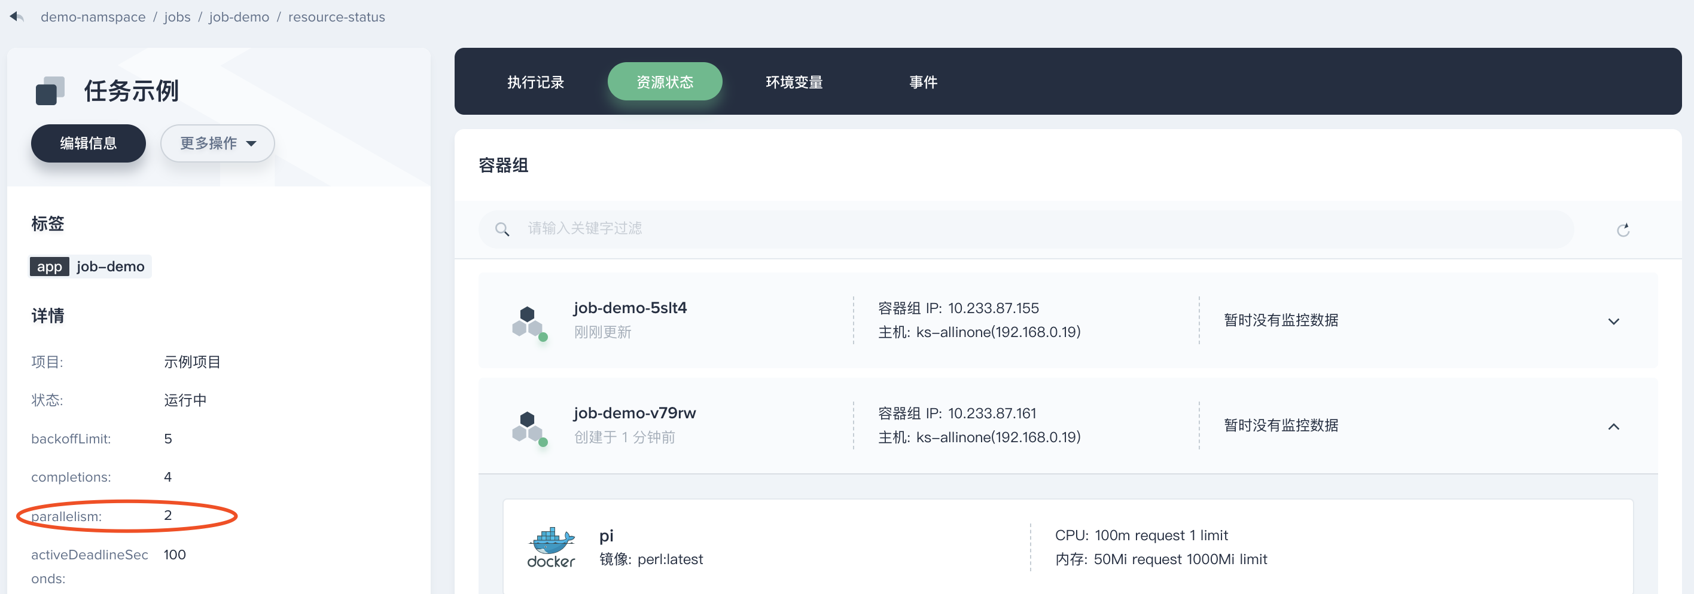Image resolution: width=1694 pixels, height=594 pixels.
Task: Open job-demo breadcrumb link
Action: tap(239, 17)
